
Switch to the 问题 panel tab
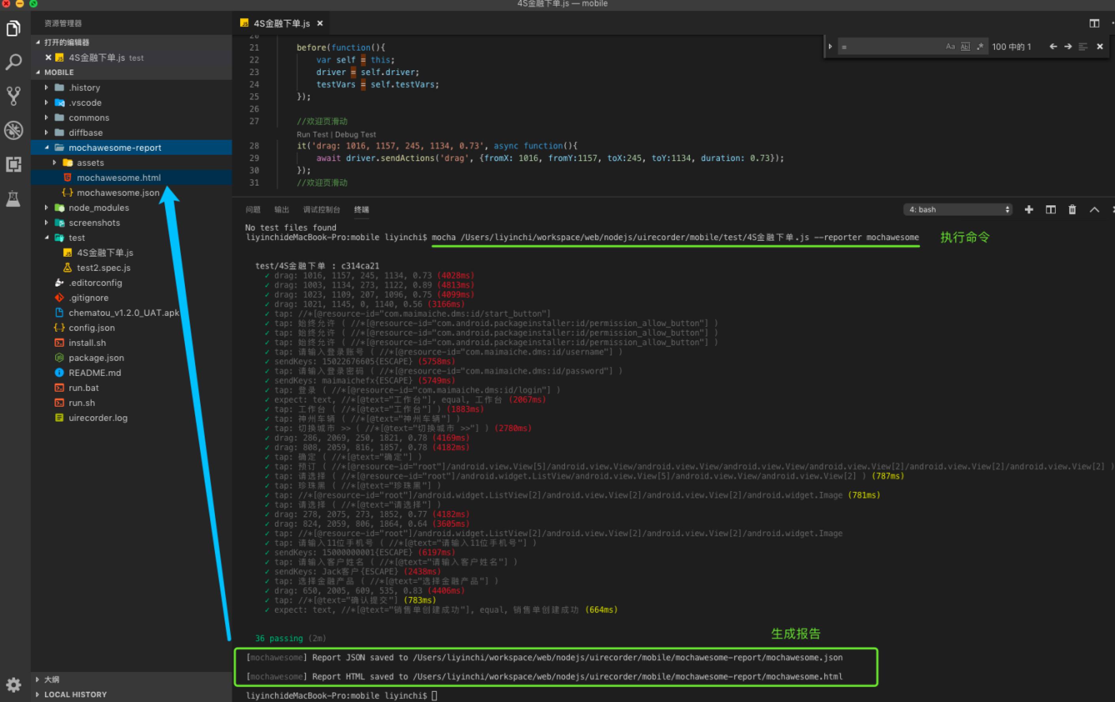pos(253,210)
